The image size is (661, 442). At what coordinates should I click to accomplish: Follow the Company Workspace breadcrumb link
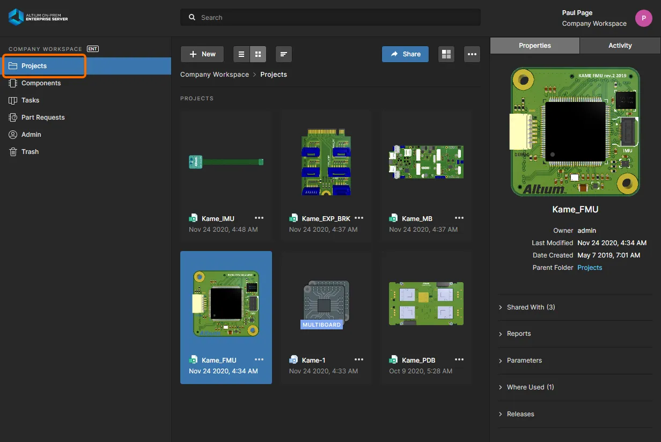point(215,75)
